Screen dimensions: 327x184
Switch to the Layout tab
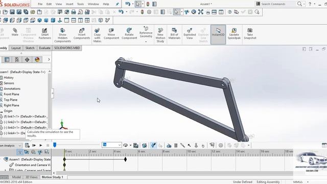[x=16, y=48]
